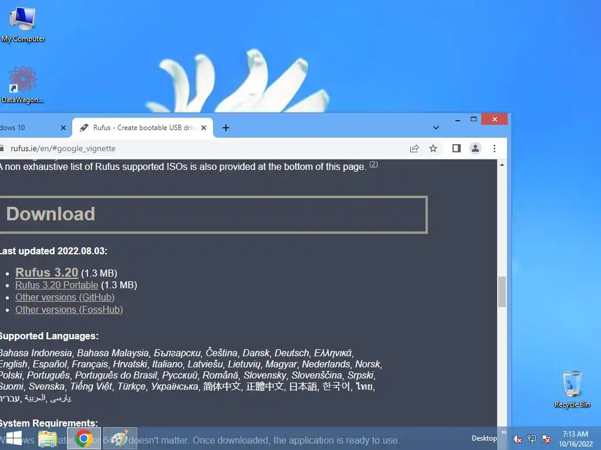Download Rufus 3.20
601x450 pixels.
[x=47, y=272]
